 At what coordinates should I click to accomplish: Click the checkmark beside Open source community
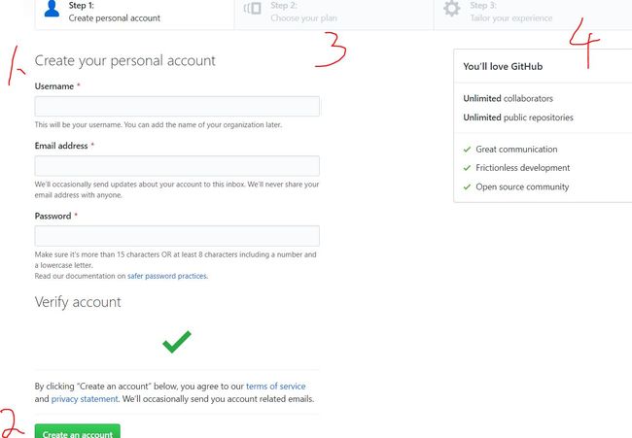tap(467, 186)
